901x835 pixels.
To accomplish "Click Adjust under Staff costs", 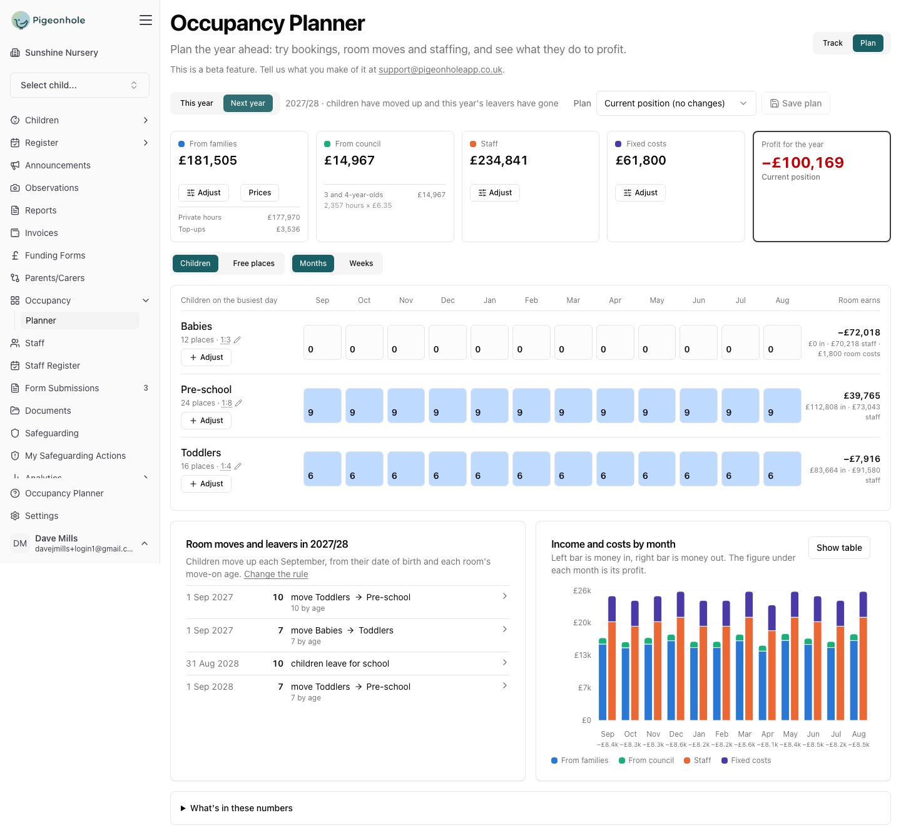I will click(x=495, y=193).
